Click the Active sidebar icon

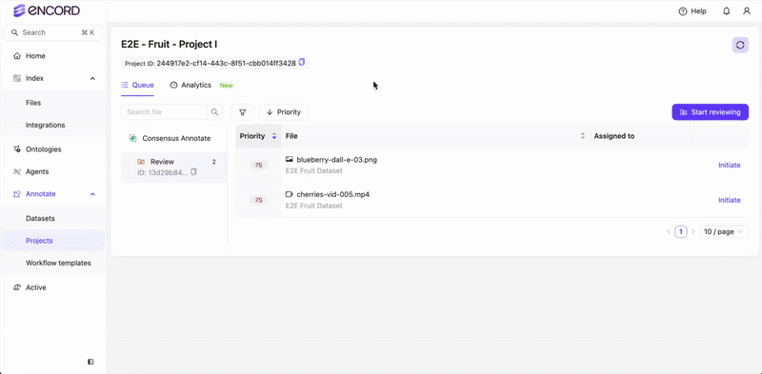pos(17,287)
